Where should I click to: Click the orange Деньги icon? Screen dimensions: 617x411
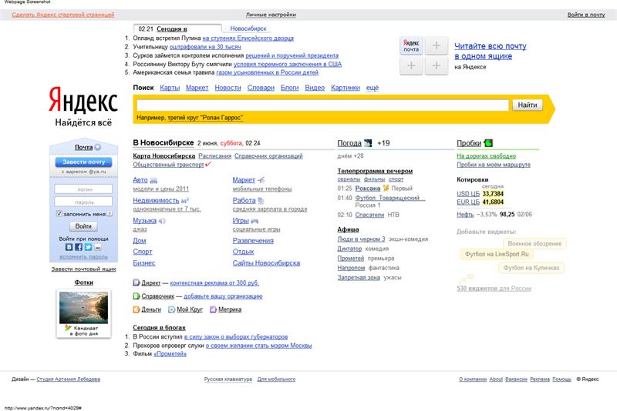[x=137, y=309]
